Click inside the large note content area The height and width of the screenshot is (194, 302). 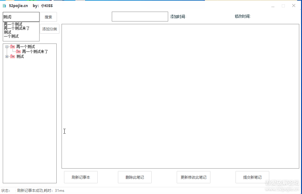[180, 96]
